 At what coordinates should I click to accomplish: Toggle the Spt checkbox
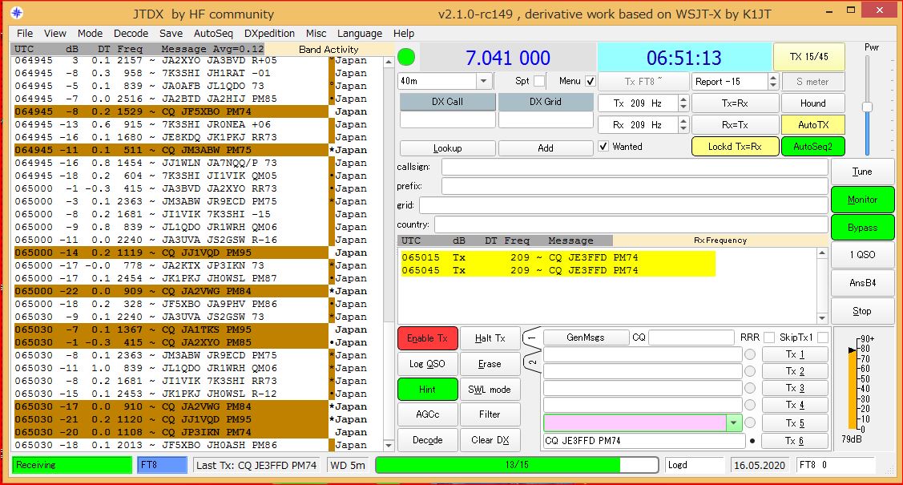tap(539, 81)
